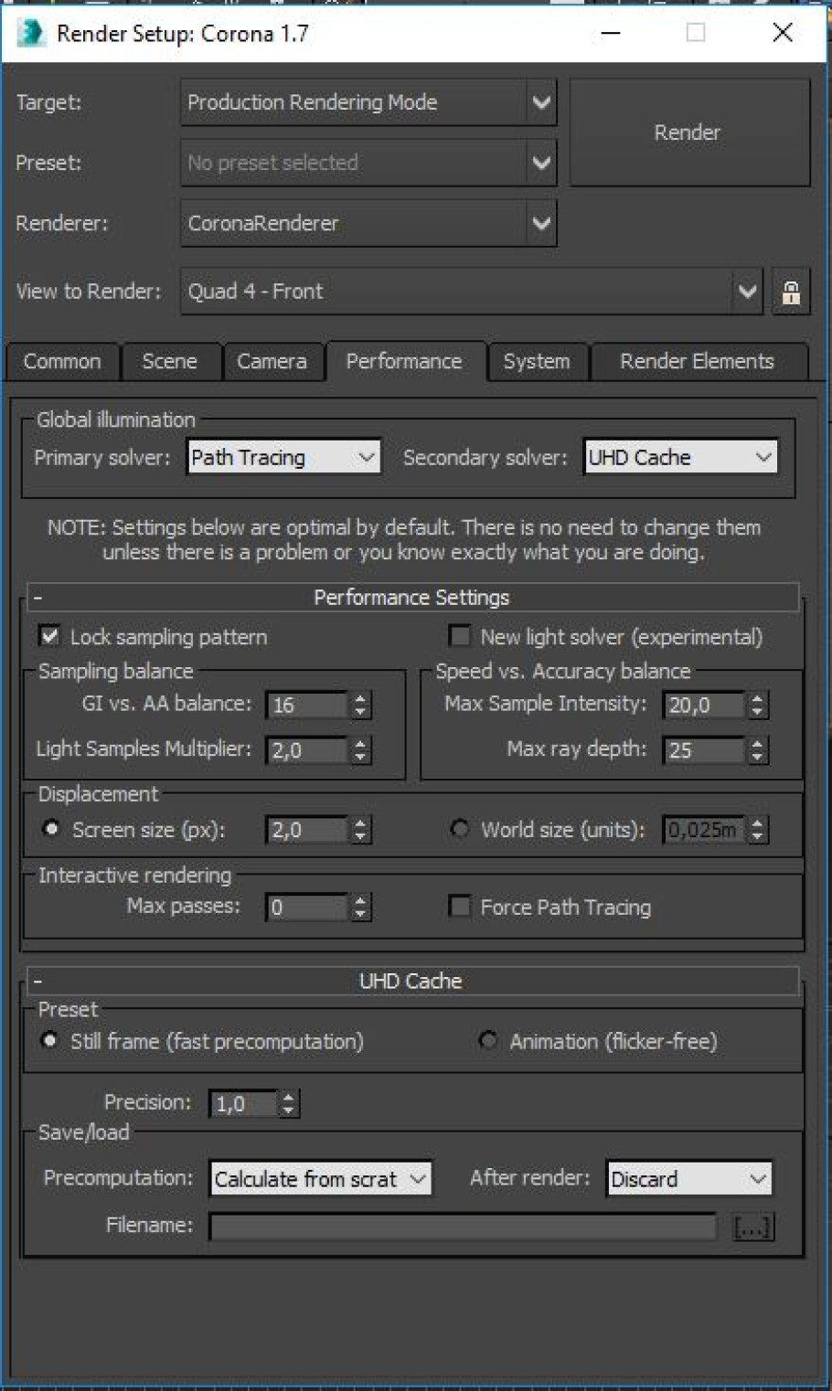Click the GI vs. AA balance value field

click(306, 705)
